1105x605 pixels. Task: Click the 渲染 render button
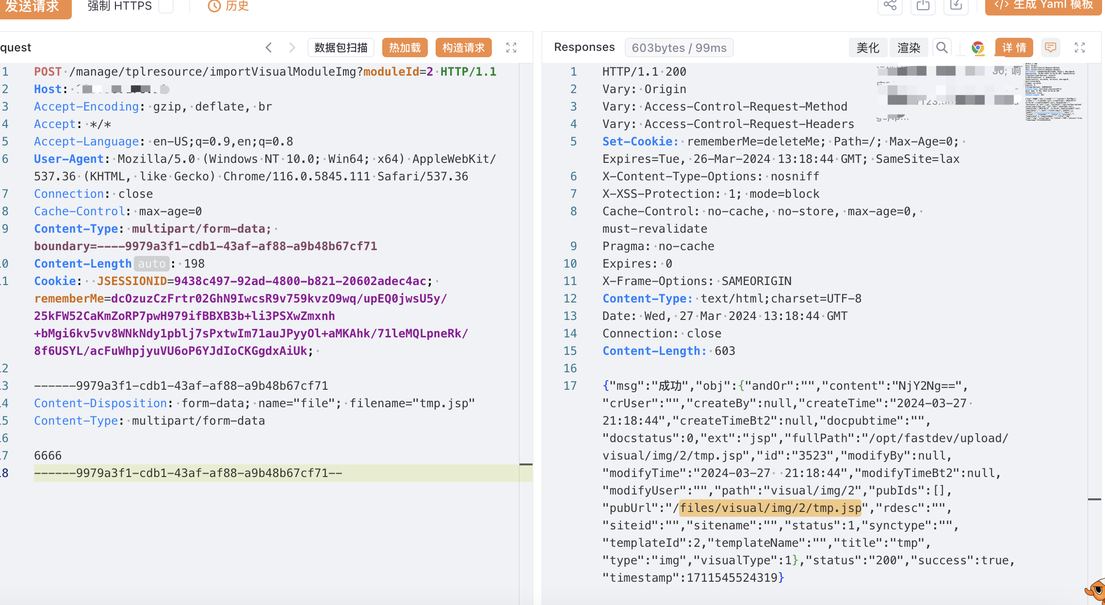click(x=909, y=48)
